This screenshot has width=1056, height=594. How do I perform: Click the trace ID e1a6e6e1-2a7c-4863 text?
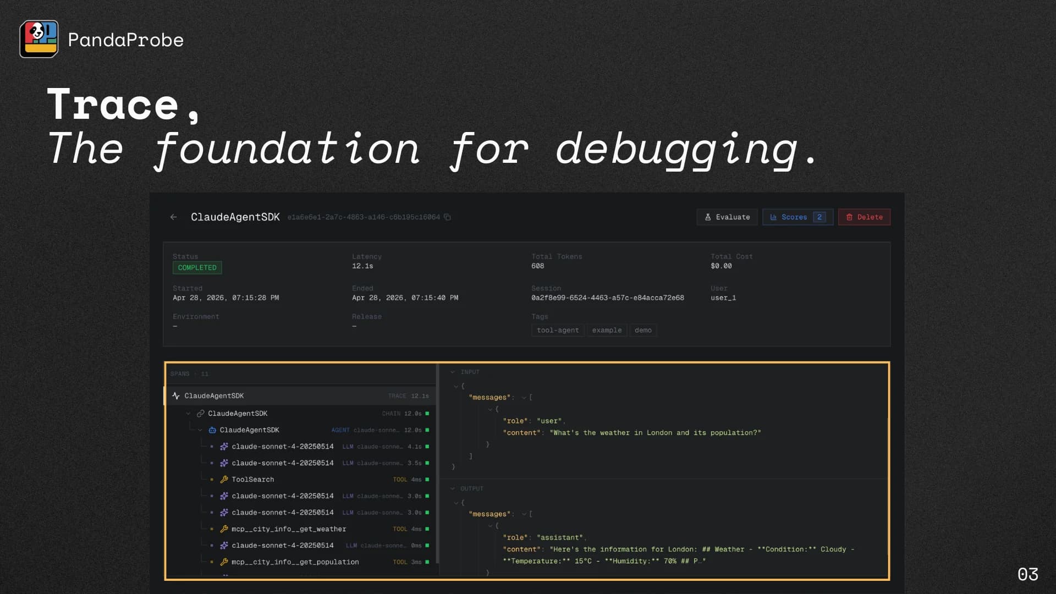[364, 217]
